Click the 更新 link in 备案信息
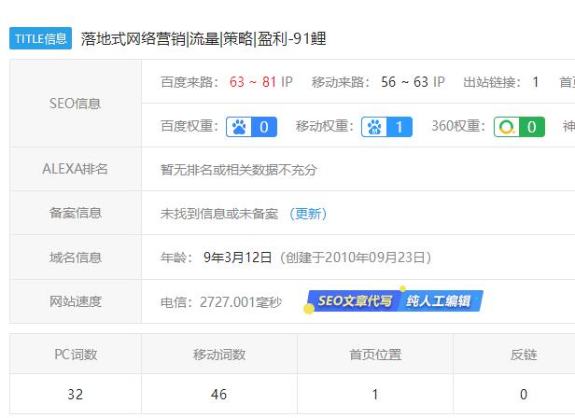This screenshot has height=418, width=575. point(308,214)
